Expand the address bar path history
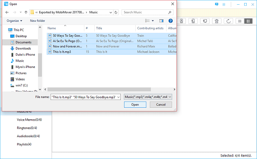The height and width of the screenshot is (159, 257). 111,12
